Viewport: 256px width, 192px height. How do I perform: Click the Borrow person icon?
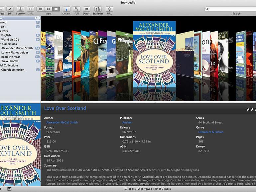(20, 9)
